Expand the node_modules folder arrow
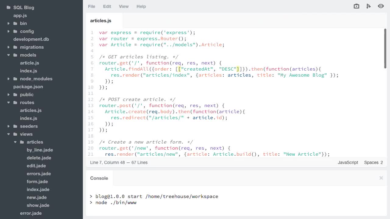 (x=9, y=79)
